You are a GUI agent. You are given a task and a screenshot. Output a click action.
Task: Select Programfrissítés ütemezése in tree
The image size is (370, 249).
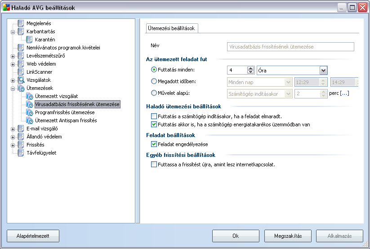65,112
